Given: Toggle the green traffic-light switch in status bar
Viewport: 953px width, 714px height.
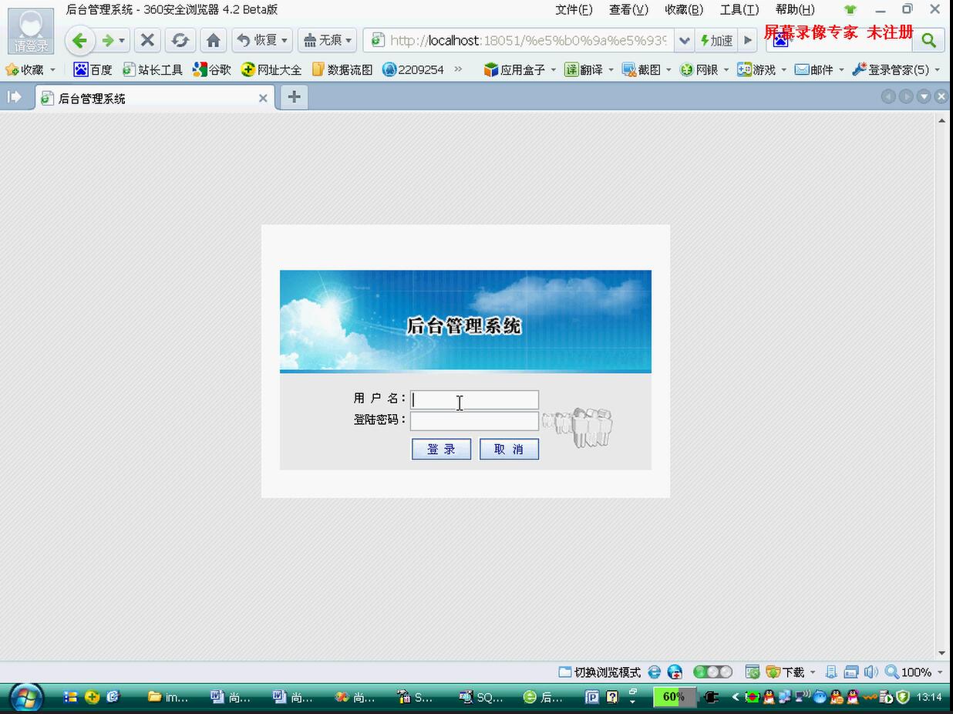Looking at the screenshot, I should [x=712, y=672].
